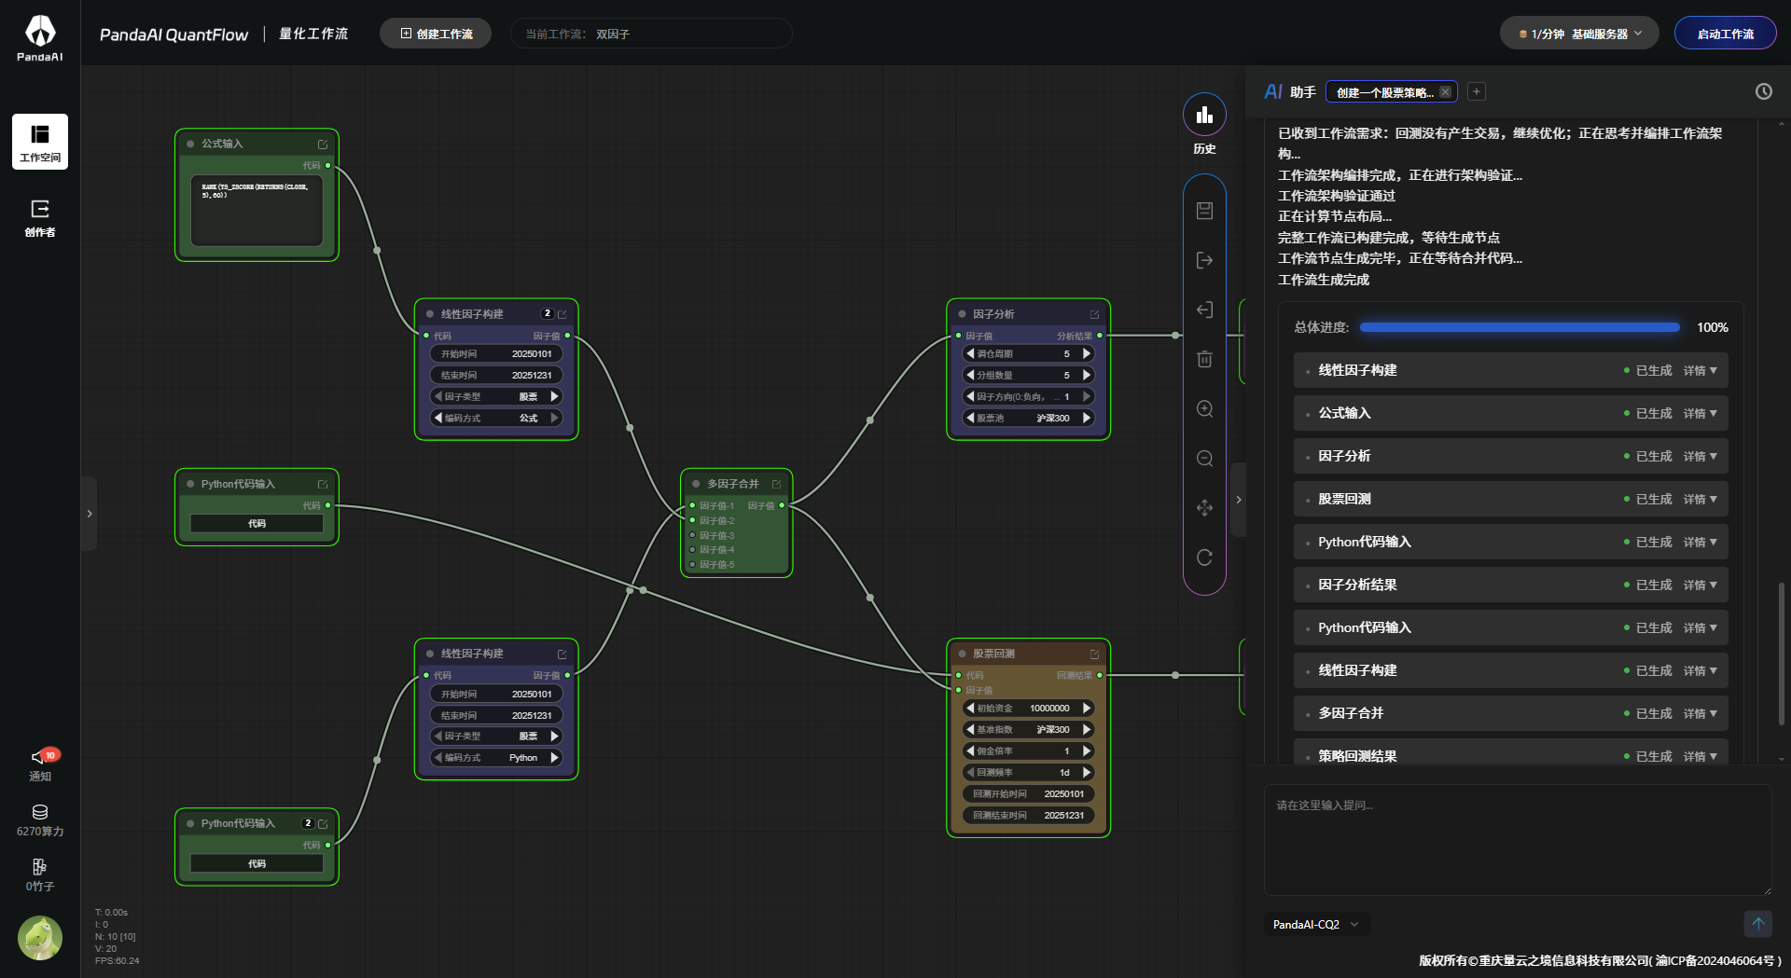Click the 总体进度 progress bar
Screen dimensions: 1791x978
click(x=1519, y=327)
